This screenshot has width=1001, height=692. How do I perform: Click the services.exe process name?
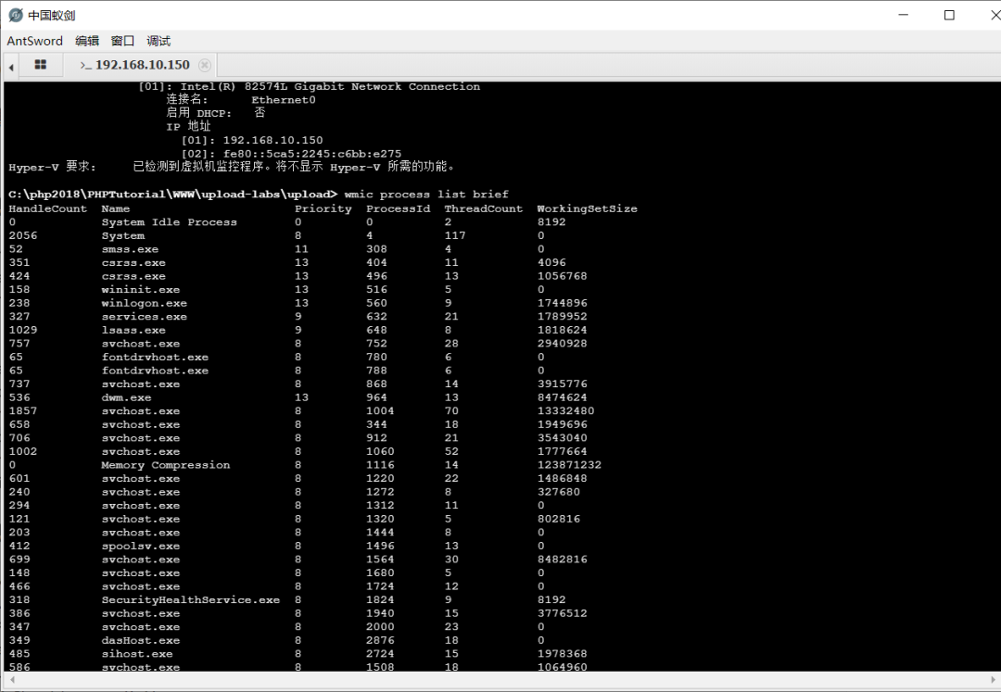pyautogui.click(x=145, y=316)
